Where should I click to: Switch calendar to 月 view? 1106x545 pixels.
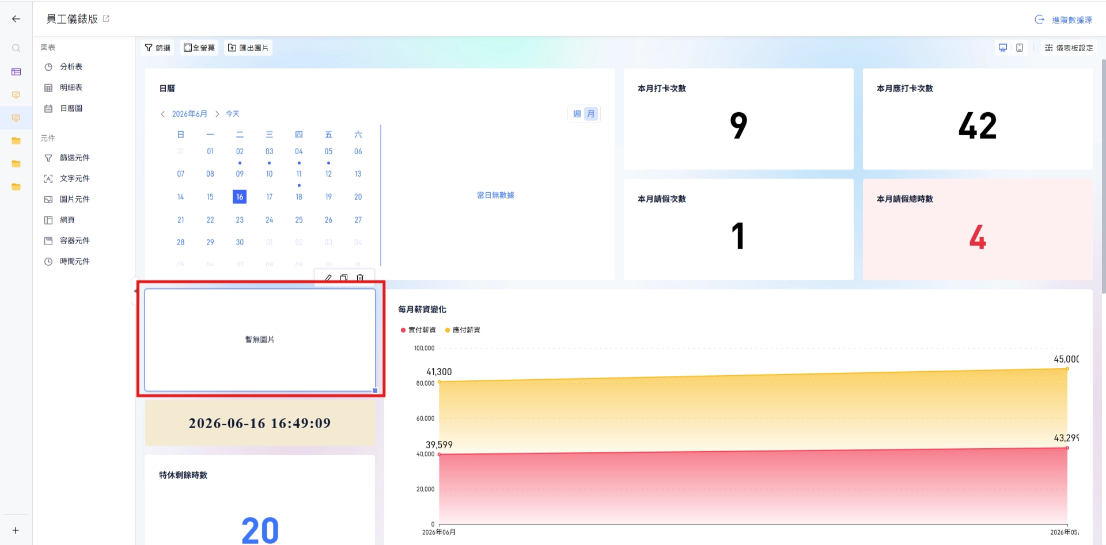click(x=591, y=114)
